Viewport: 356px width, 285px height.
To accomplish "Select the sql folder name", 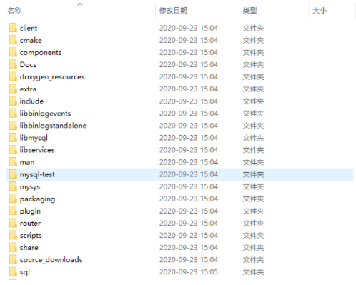I will (25, 272).
